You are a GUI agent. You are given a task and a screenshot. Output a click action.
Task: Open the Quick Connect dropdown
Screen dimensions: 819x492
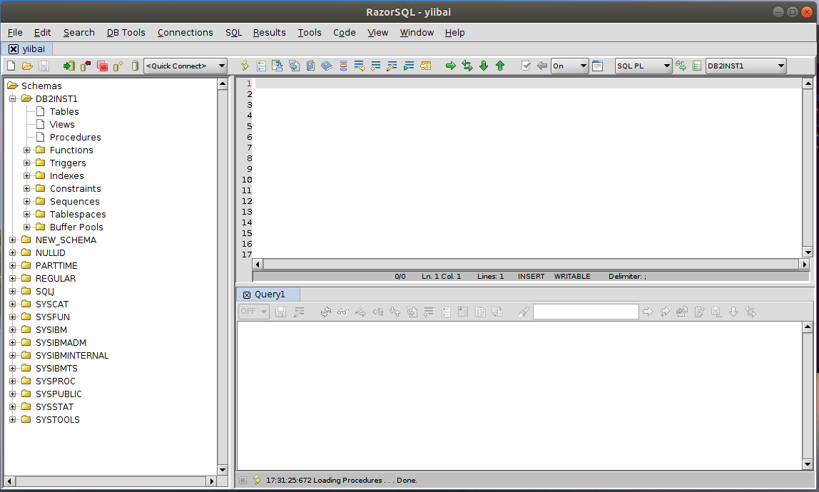tap(185, 66)
